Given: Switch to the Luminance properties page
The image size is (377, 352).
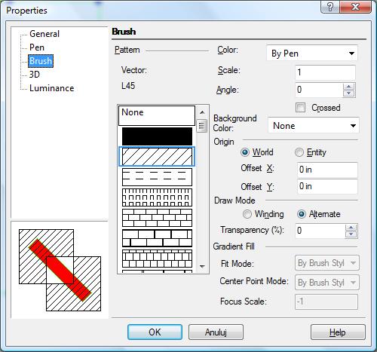Looking at the screenshot, I should coord(51,88).
